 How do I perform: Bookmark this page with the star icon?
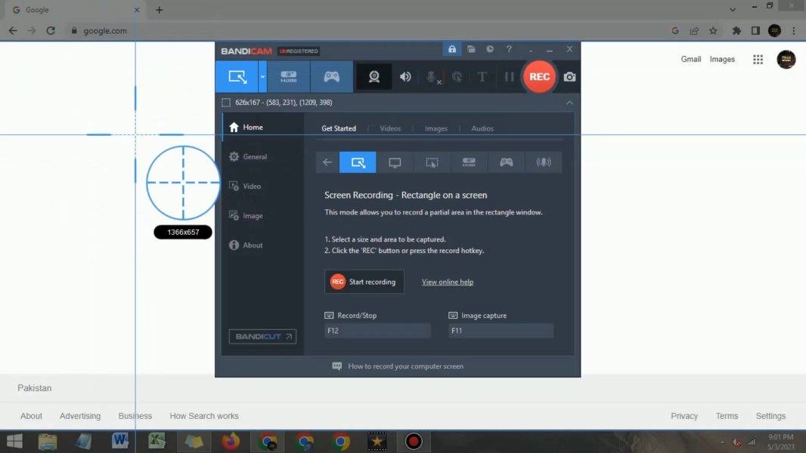714,31
